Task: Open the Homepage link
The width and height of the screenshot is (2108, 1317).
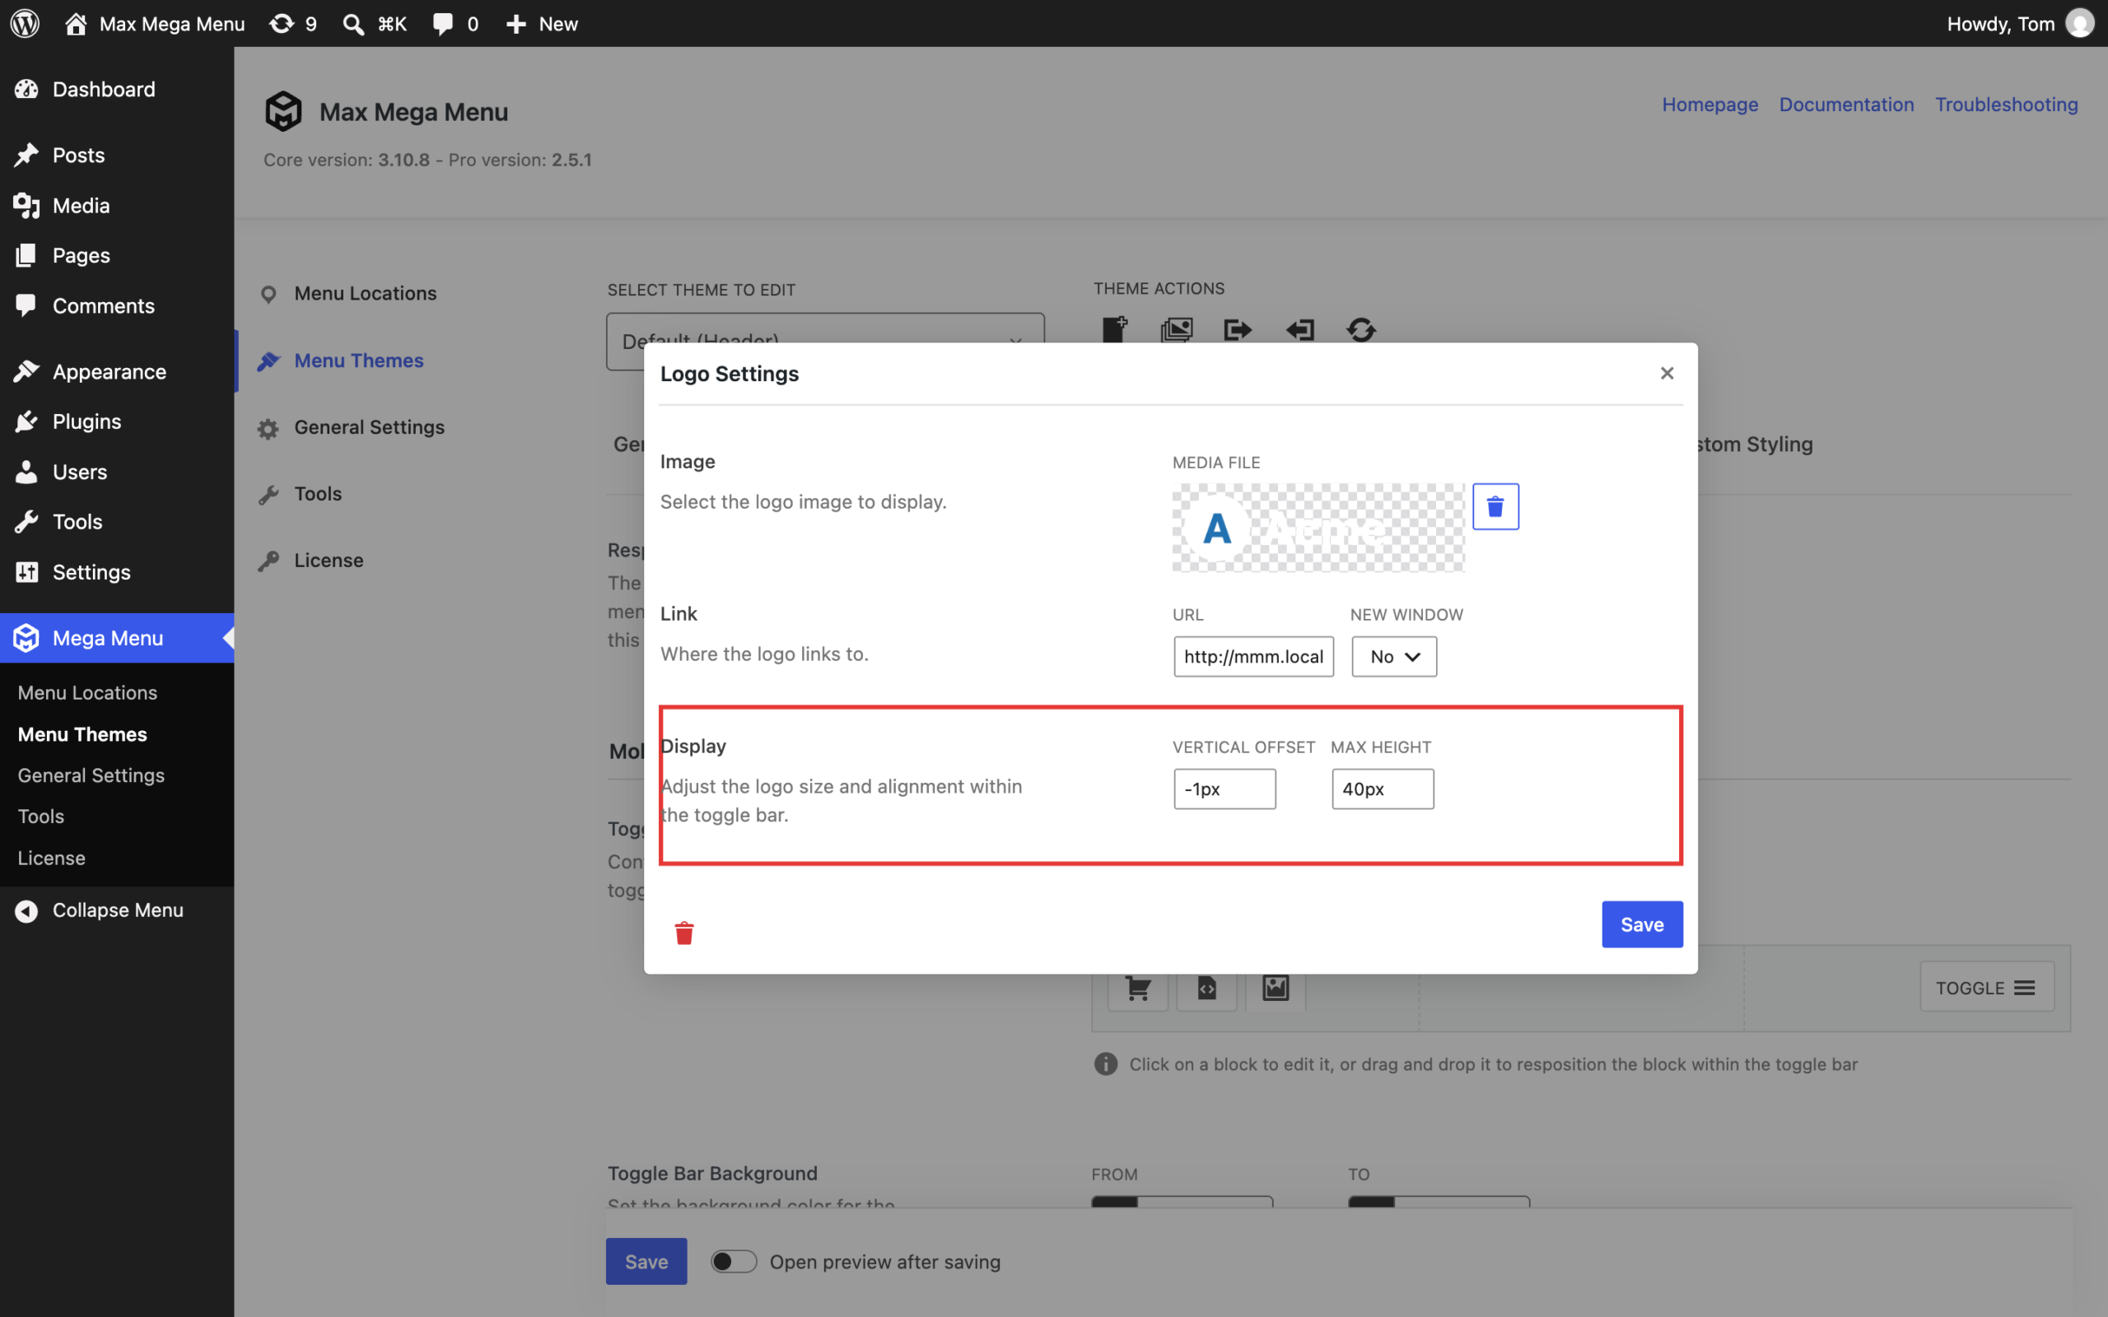Action: pyautogui.click(x=1710, y=105)
